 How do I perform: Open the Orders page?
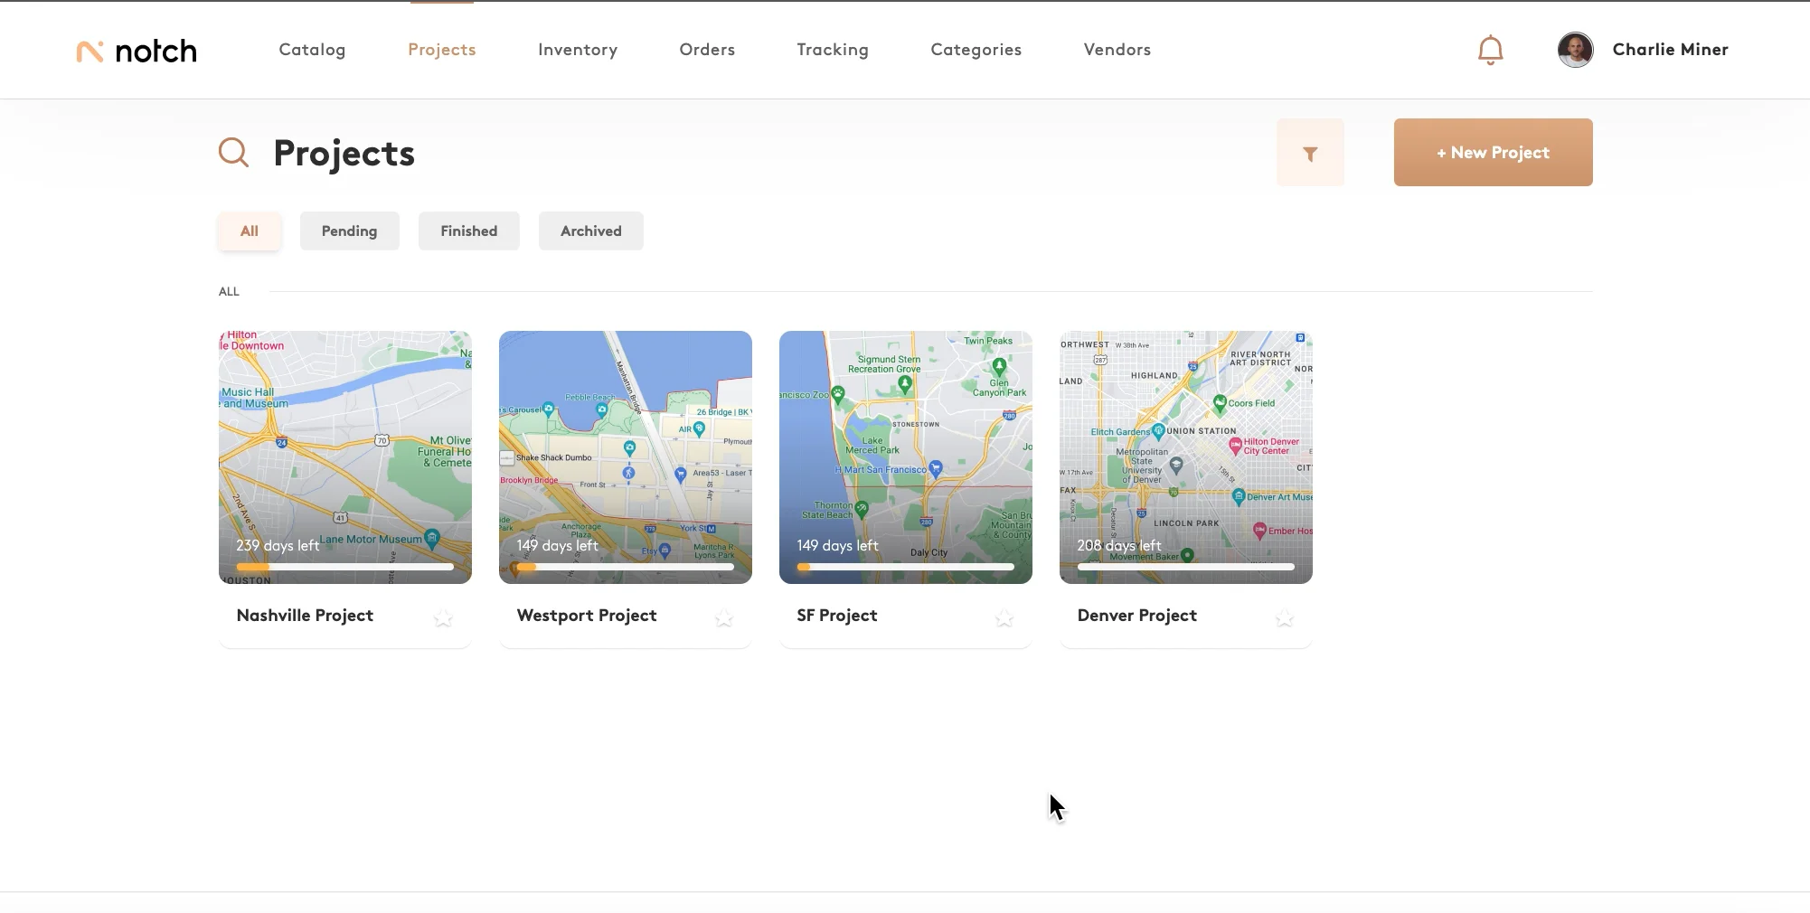707,50
